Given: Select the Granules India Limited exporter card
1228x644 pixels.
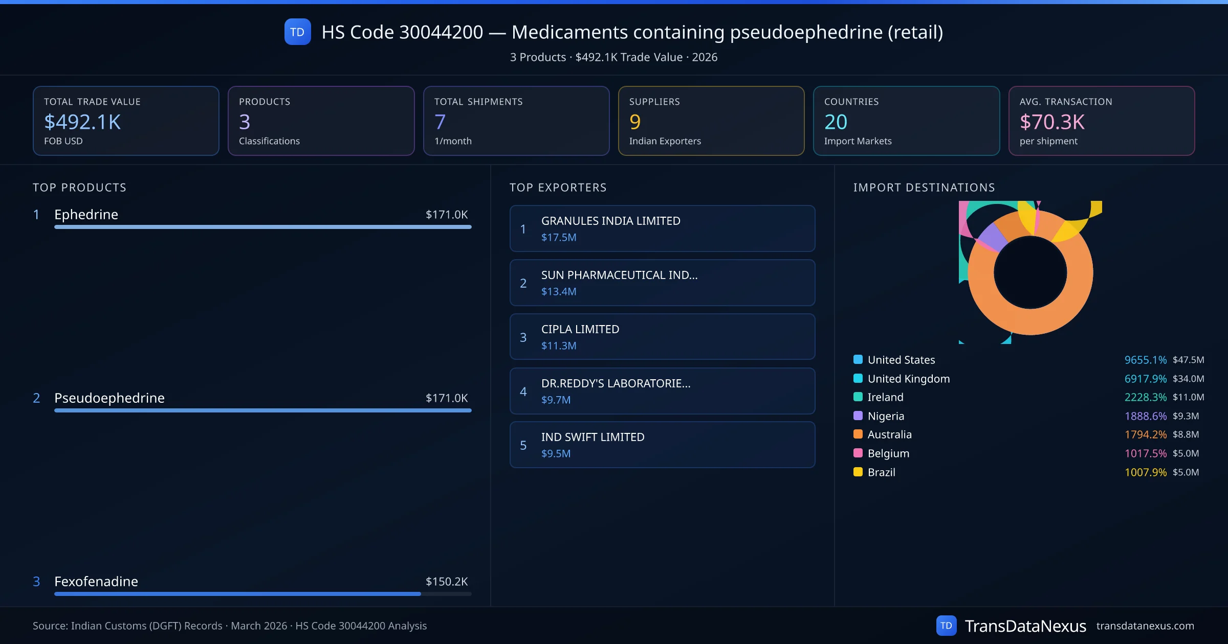Looking at the screenshot, I should coord(662,228).
